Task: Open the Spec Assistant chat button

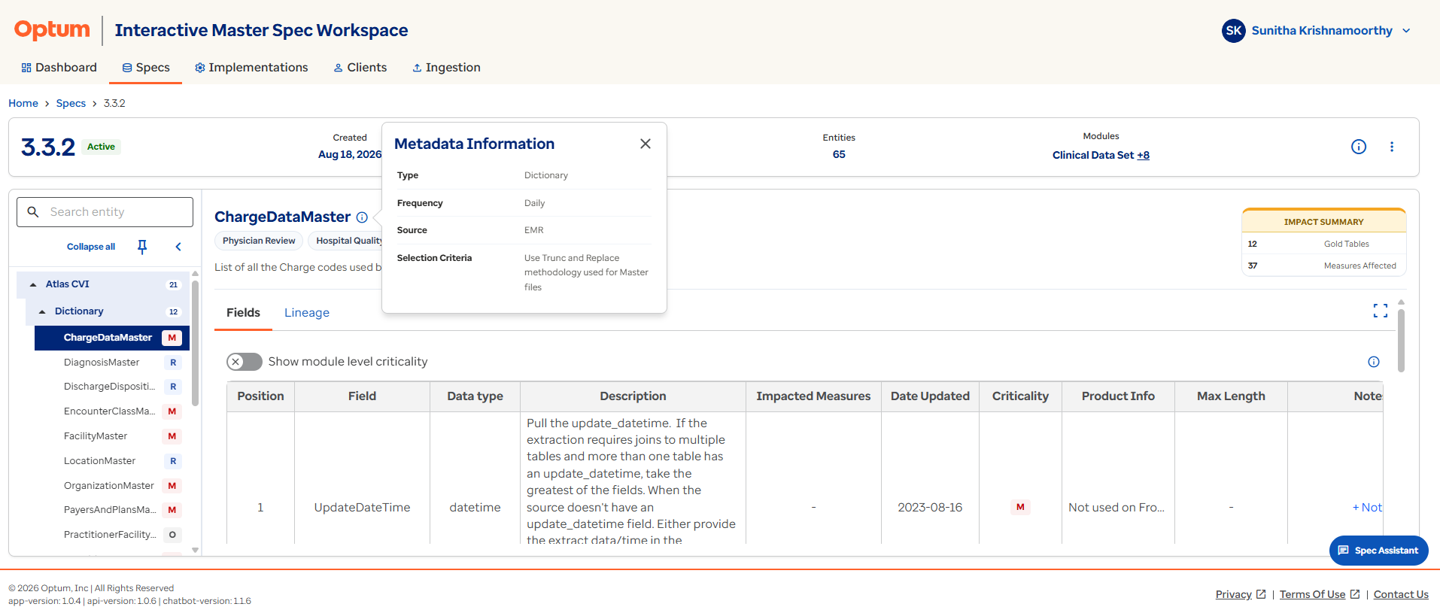Action: click(x=1378, y=551)
